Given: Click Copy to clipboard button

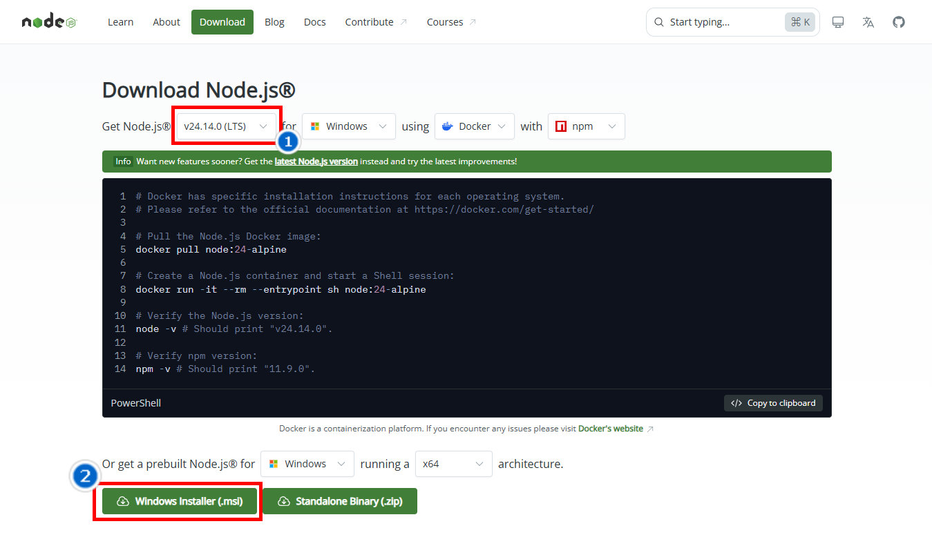Looking at the screenshot, I should tap(773, 403).
